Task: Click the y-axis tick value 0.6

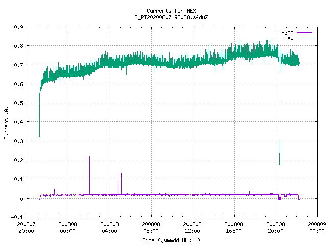Action: 18,84
